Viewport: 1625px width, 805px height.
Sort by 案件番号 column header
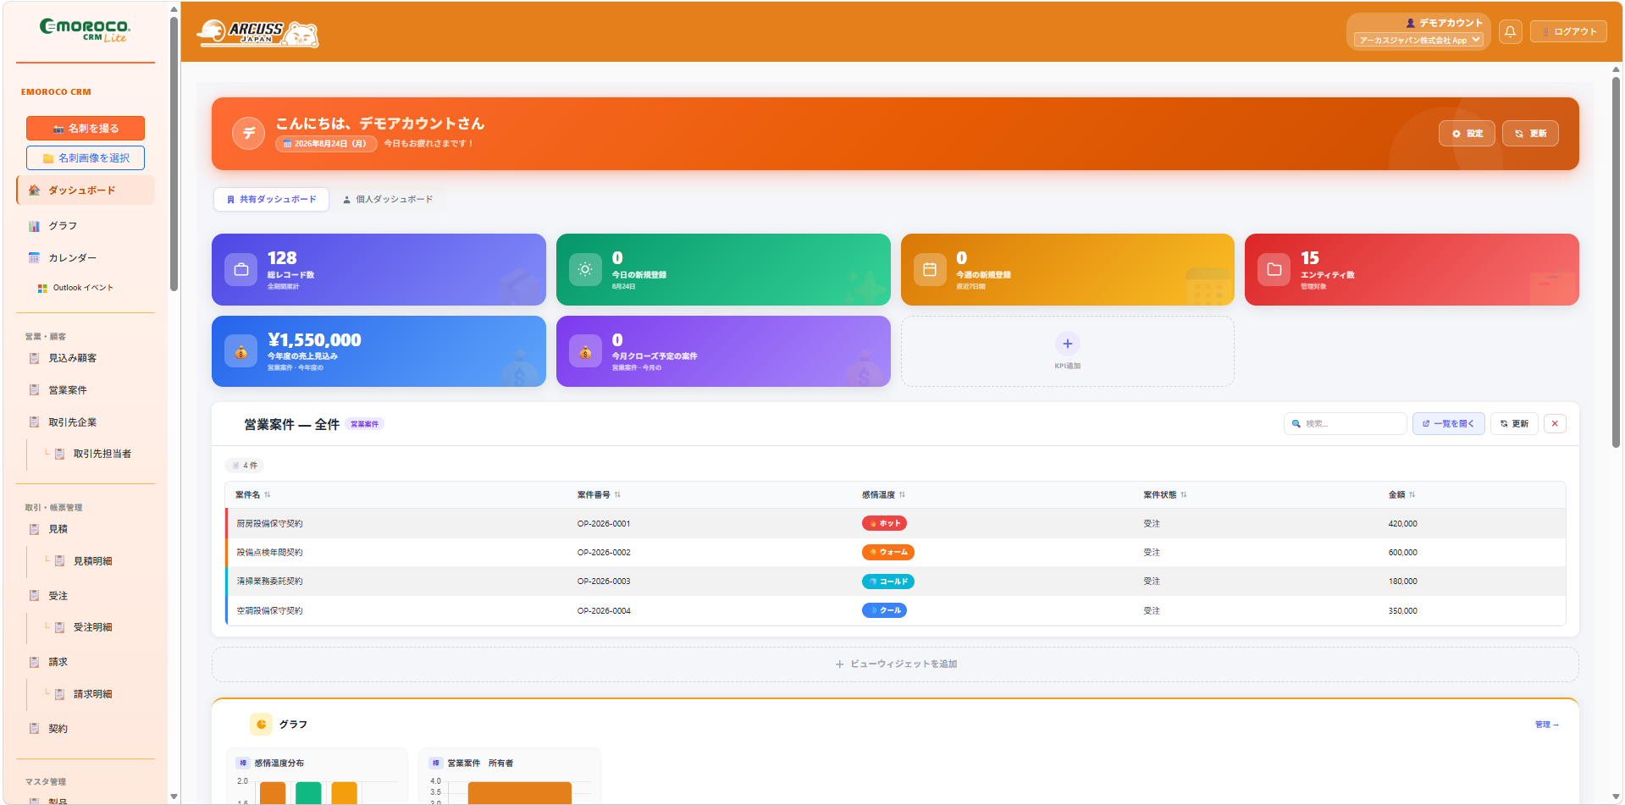tap(599, 495)
